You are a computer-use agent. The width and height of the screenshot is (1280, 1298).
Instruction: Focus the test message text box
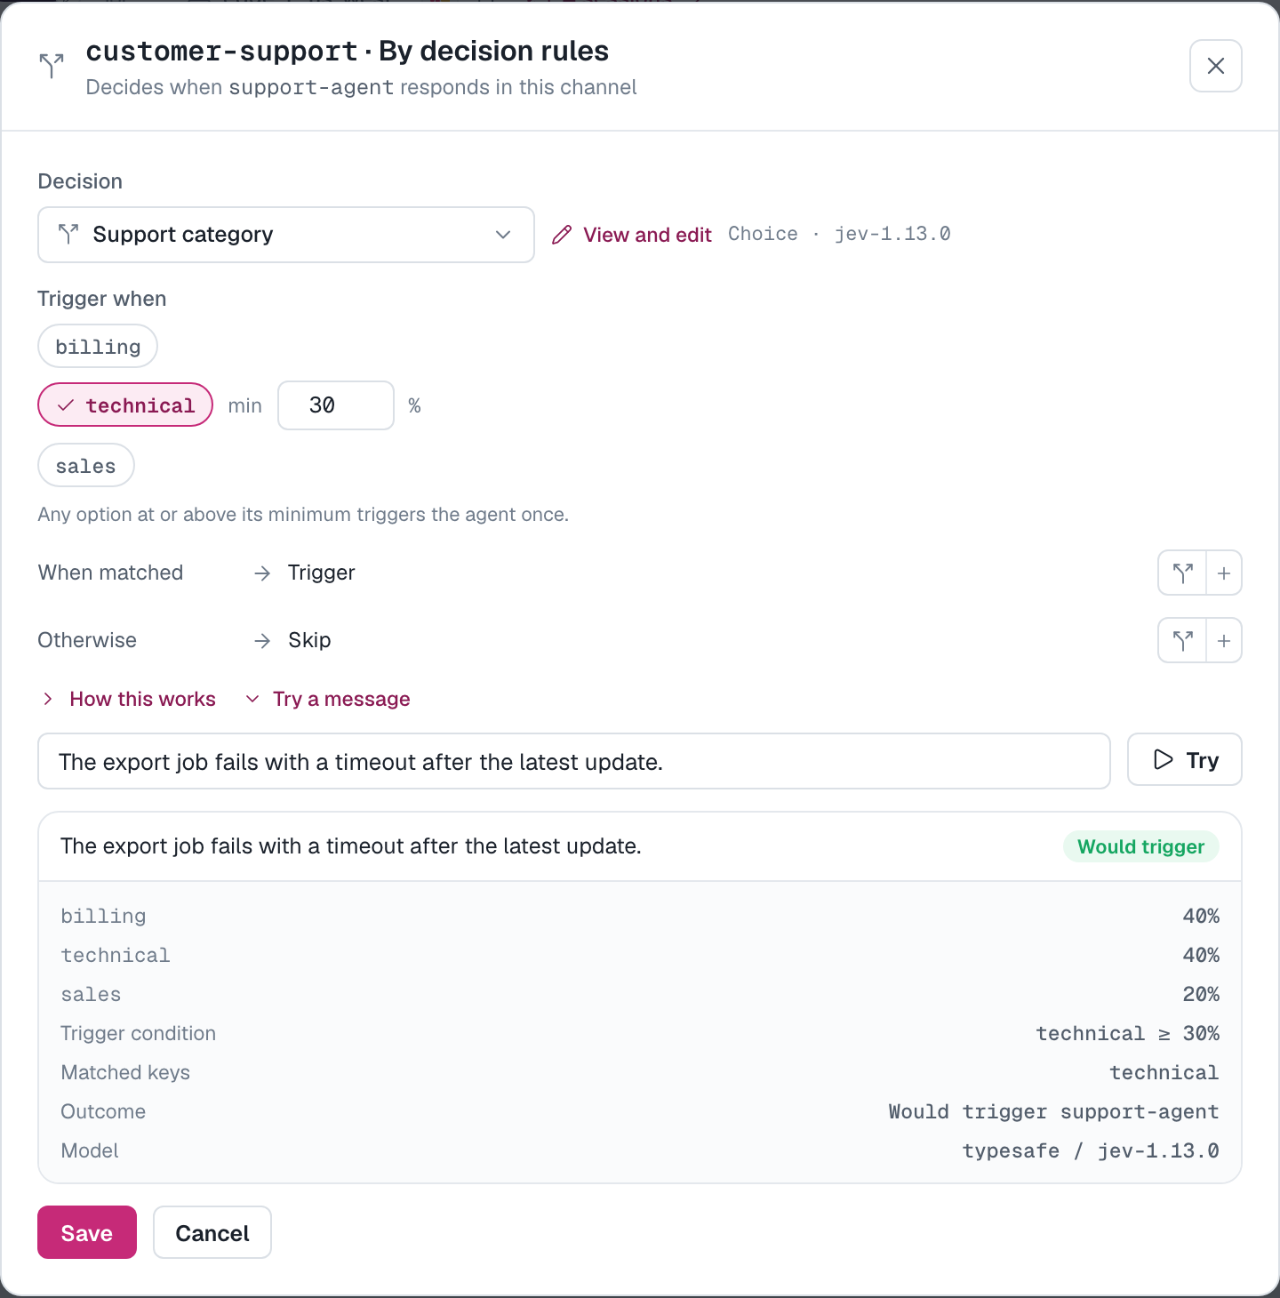[x=574, y=761]
